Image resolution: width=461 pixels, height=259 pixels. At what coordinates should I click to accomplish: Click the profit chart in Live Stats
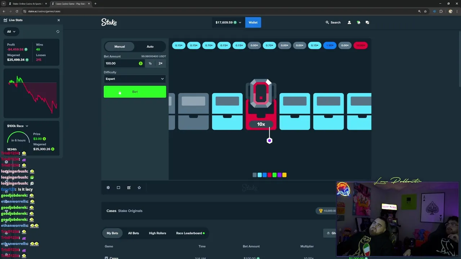[x=32, y=94]
